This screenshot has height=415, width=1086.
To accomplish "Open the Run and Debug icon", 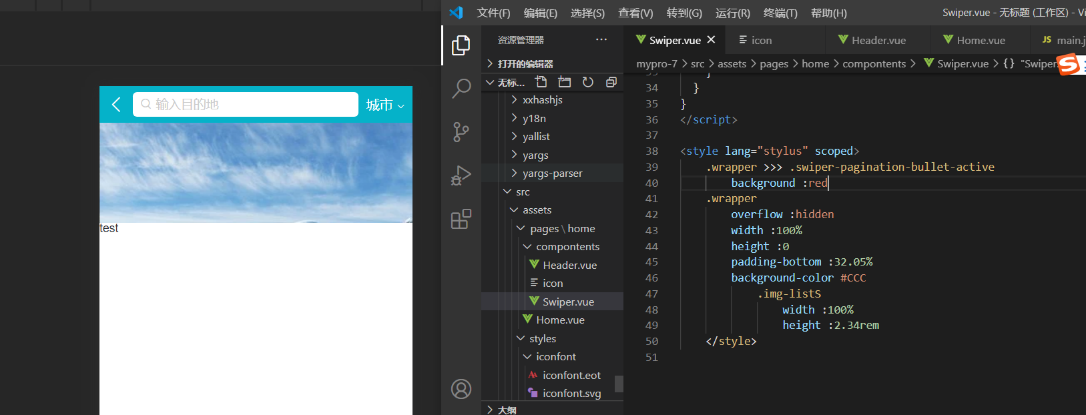I will [461, 175].
